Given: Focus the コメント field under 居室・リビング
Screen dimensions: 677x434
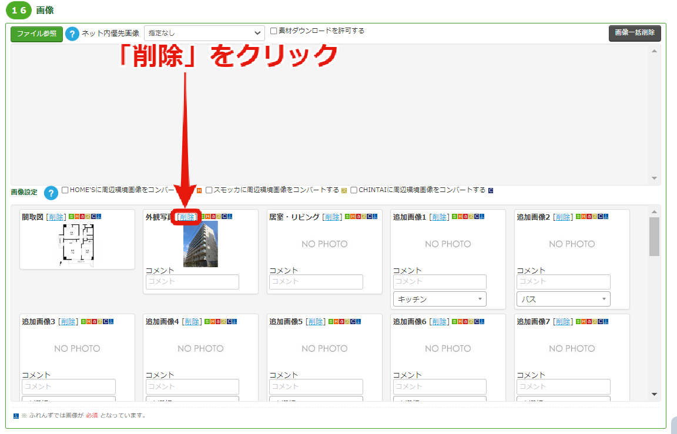Looking at the screenshot, I should click(x=316, y=282).
